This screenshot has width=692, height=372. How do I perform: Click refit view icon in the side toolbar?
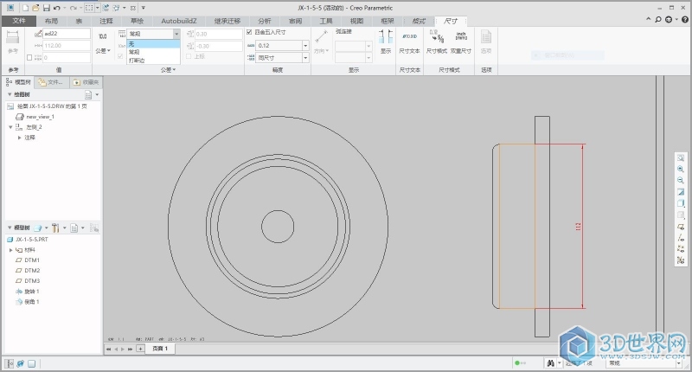click(681, 158)
